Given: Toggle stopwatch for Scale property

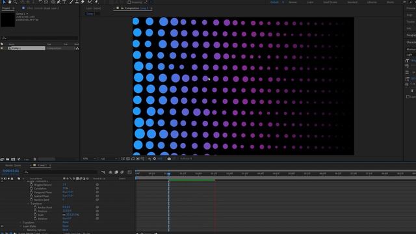Looking at the screenshot, I should point(35,214).
